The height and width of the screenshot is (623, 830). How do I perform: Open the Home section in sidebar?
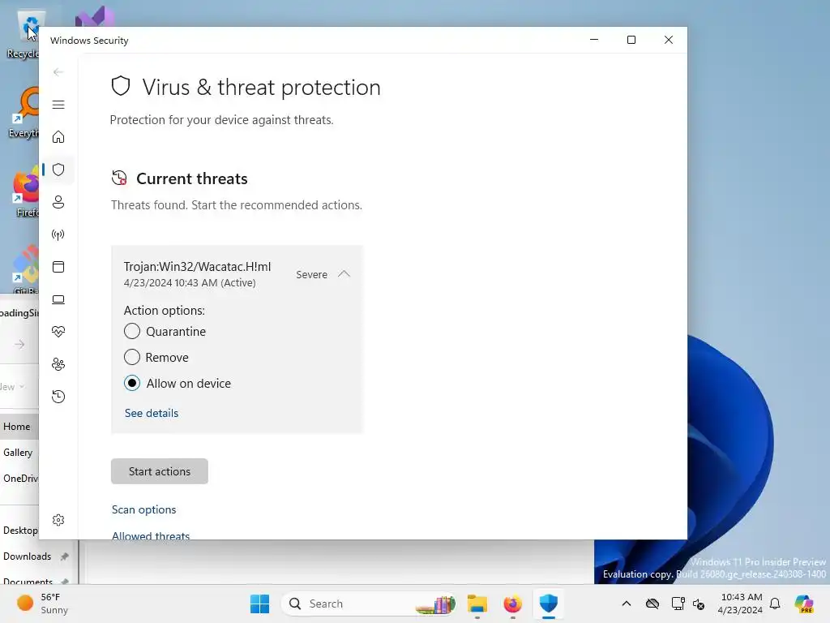58,137
